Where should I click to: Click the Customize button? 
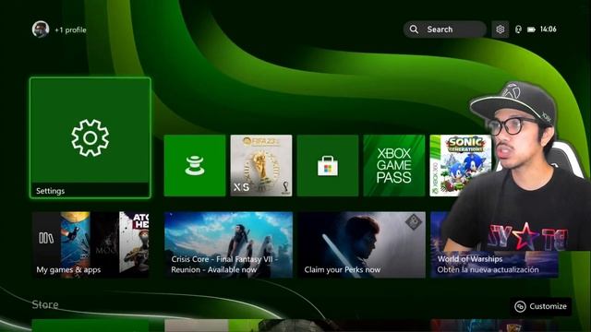tap(541, 306)
